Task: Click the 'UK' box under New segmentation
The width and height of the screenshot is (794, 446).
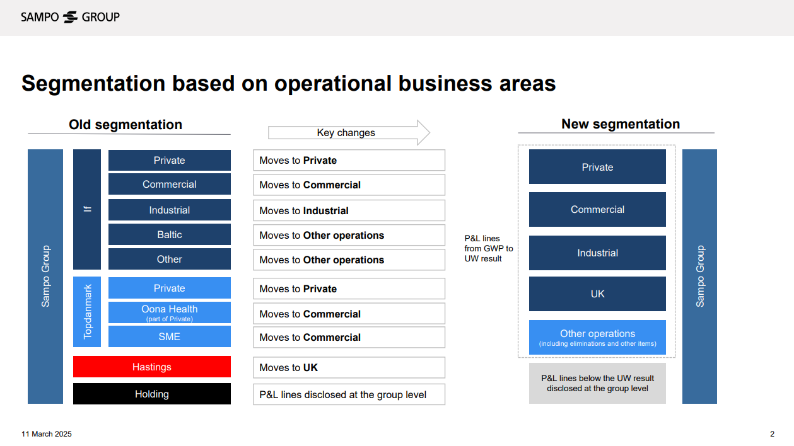Action: [x=597, y=294]
